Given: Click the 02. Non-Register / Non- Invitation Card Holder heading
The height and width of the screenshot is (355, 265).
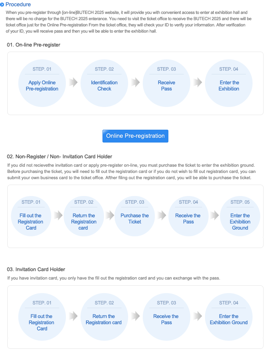Looking at the screenshot, I should [59, 156].
